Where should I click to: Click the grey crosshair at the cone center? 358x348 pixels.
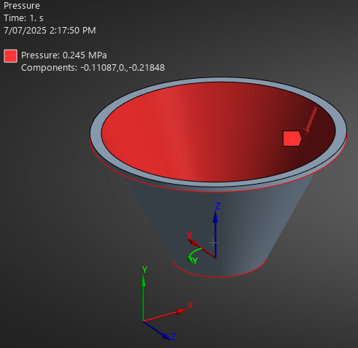coord(213,243)
